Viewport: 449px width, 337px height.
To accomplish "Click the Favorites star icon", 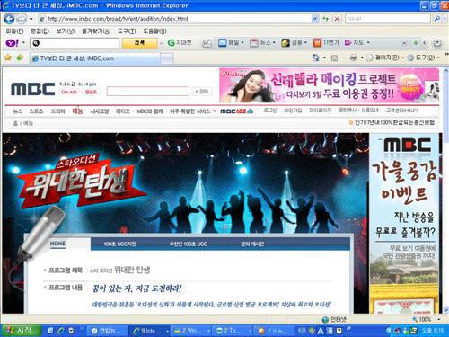I will 8,58.
